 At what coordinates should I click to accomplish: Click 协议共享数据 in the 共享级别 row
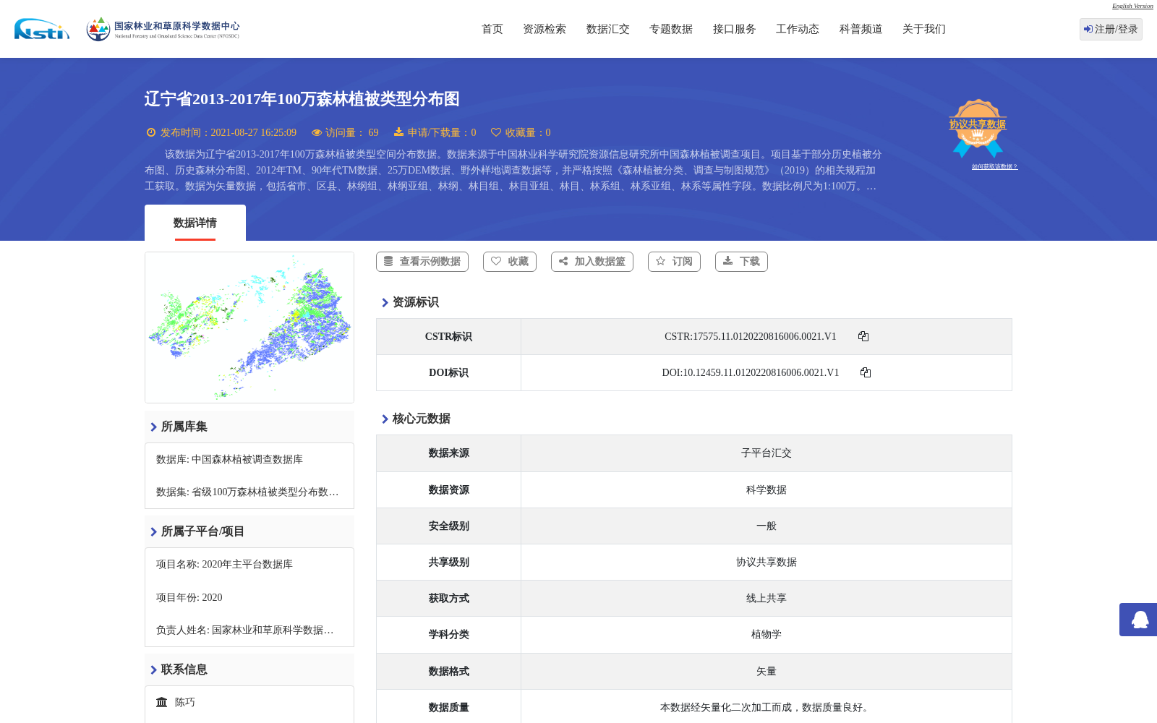click(x=767, y=562)
